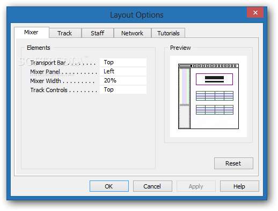Image resolution: width=278 pixels, height=211 pixels.
Task: Open the Track Controls position dropdown
Action: [x=123, y=89]
